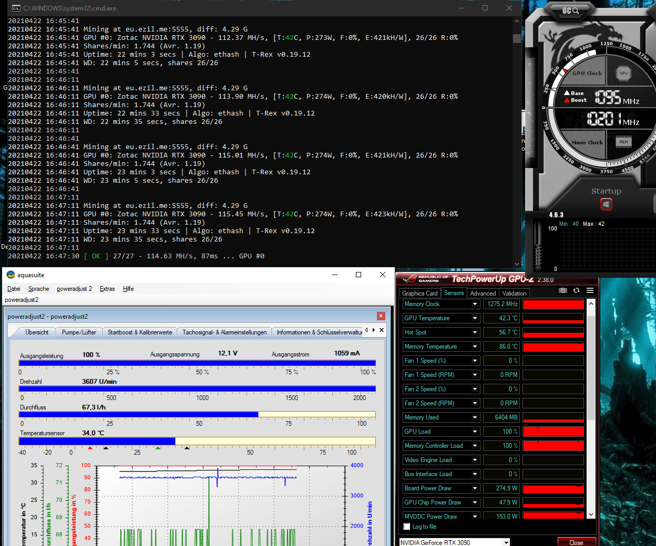Open the Fan 1 Speed (%) dropdown

(x=475, y=361)
